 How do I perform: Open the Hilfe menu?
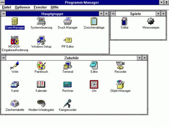(54, 7)
